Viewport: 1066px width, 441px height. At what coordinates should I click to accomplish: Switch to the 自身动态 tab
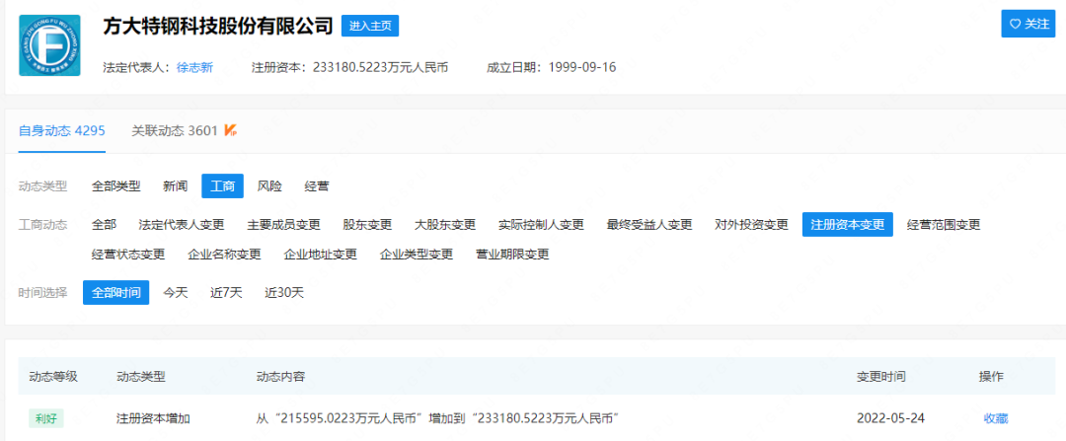(61, 130)
